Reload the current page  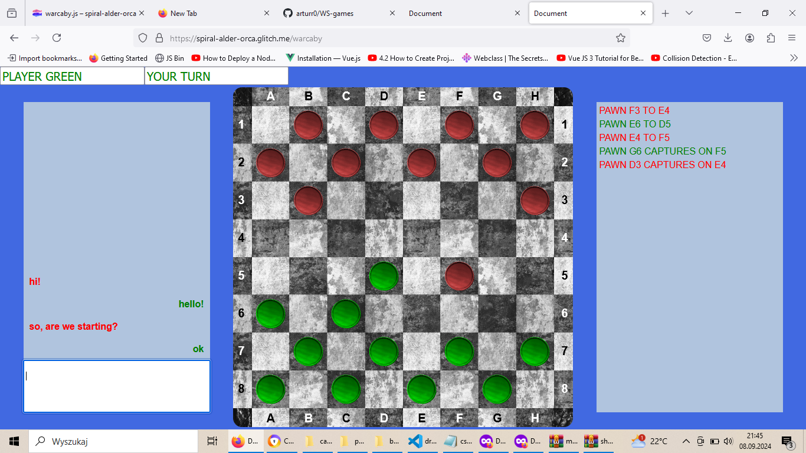click(57, 38)
